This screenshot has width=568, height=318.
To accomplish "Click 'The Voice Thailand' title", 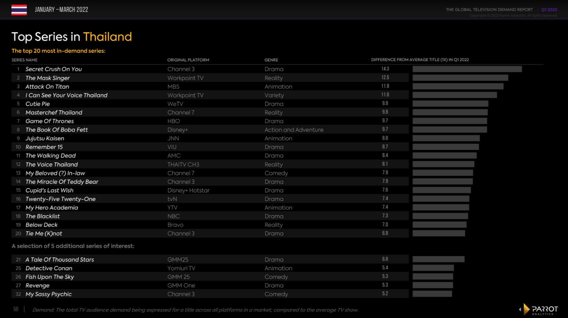I will [x=52, y=164].
